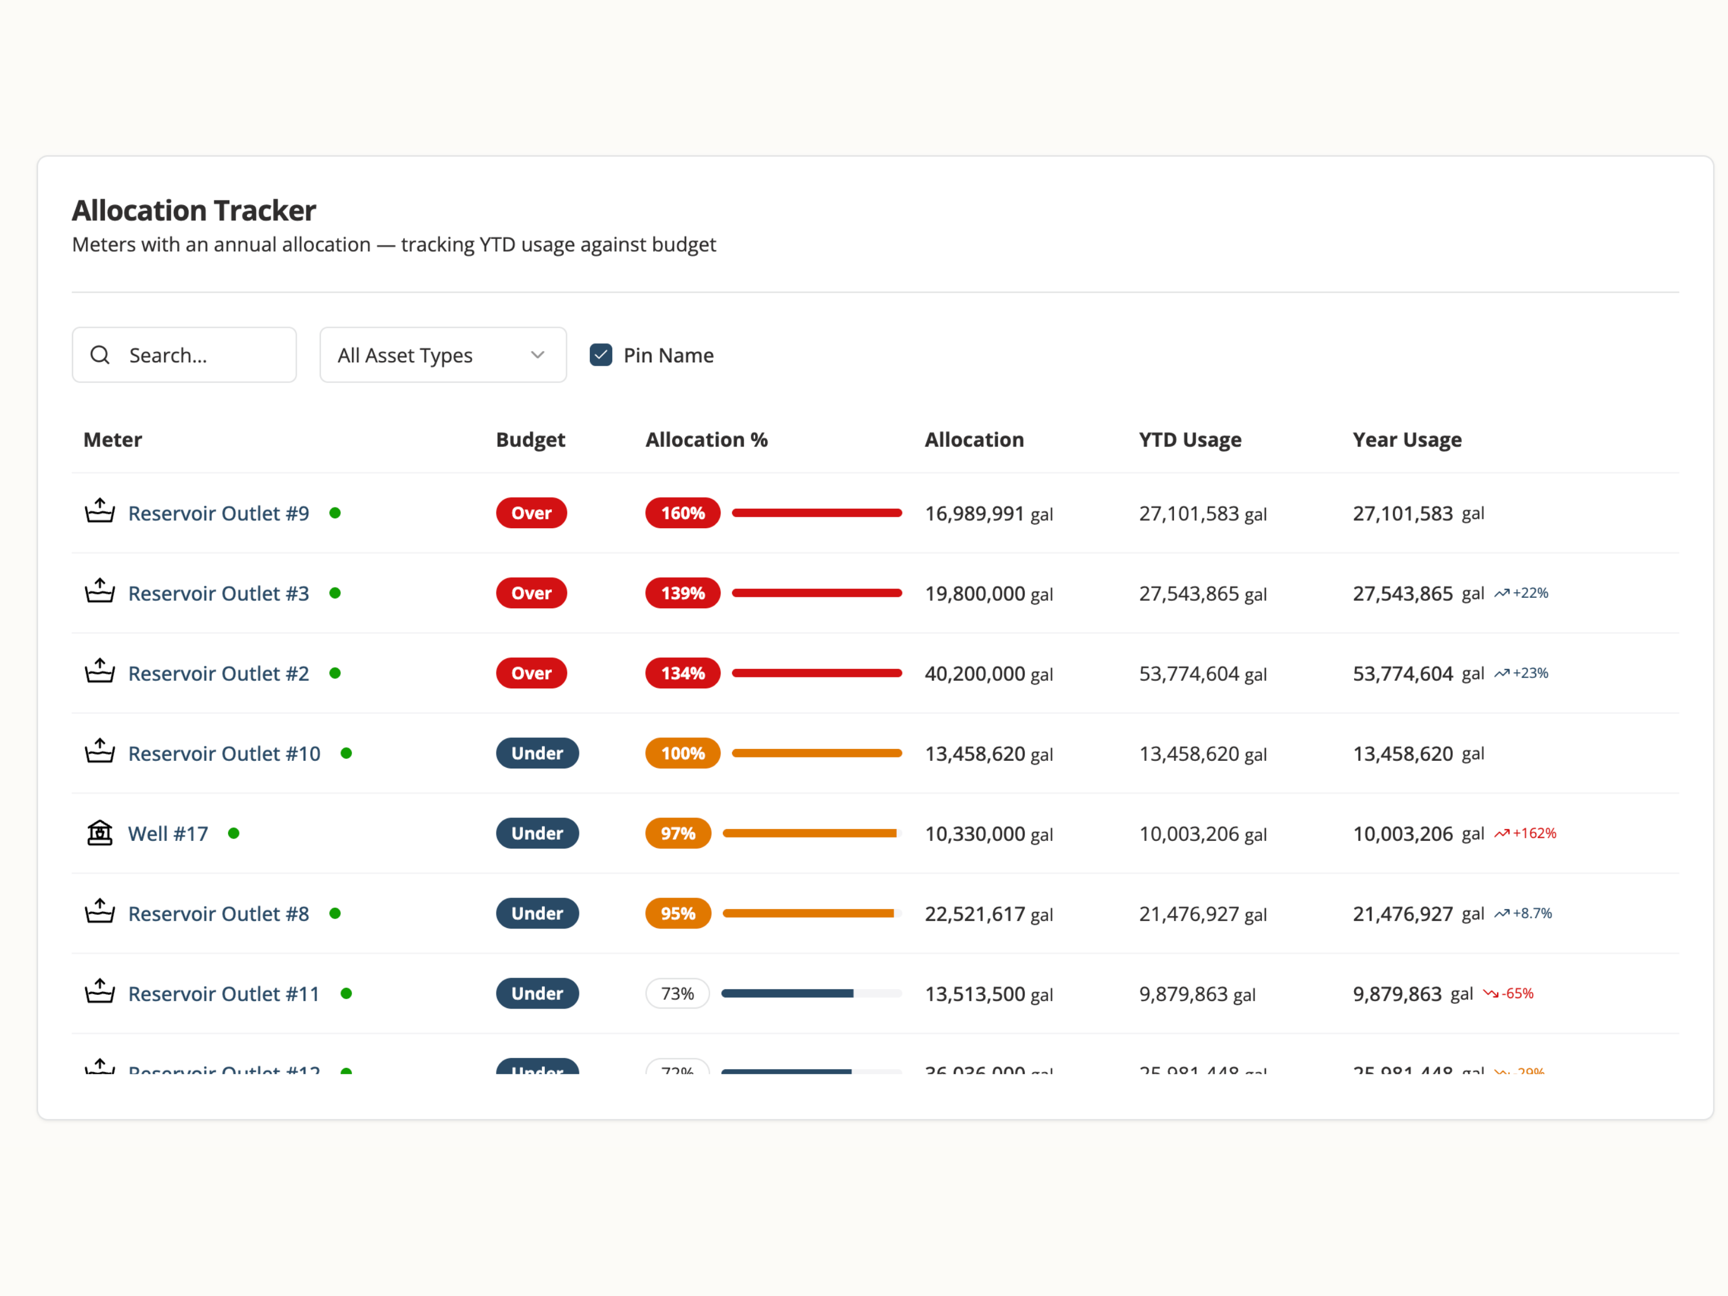Screen dimensions: 1728x1296
Task: Click the upward trend arrow showing +162%
Action: 1502,833
